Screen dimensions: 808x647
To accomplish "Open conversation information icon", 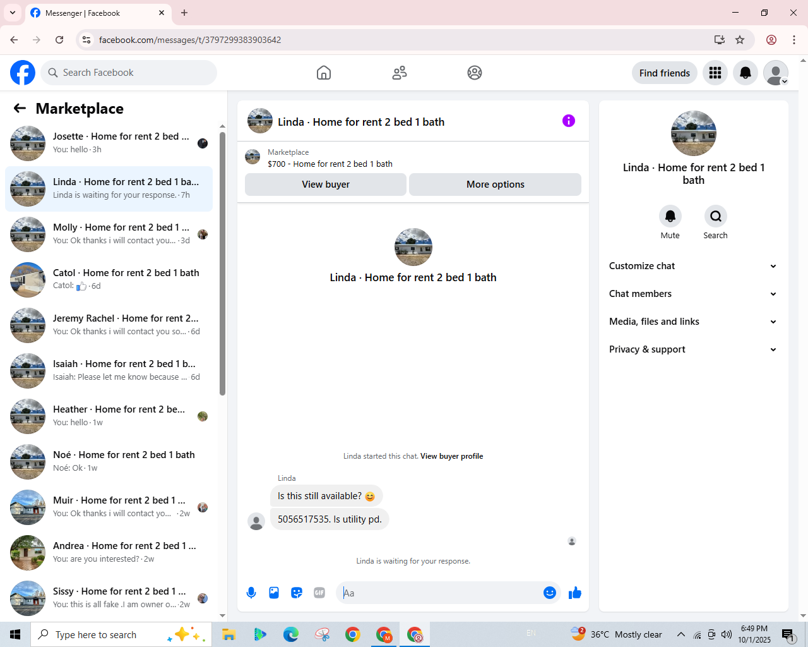I will (x=569, y=121).
